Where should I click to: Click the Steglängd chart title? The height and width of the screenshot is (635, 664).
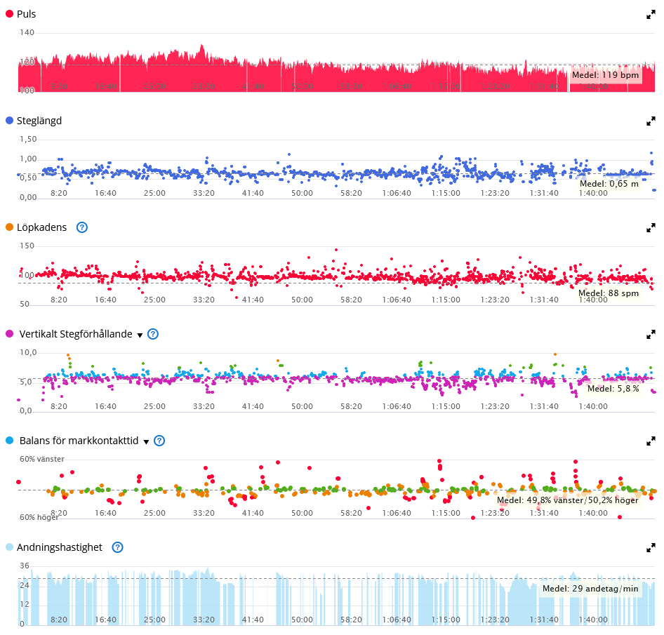(39, 121)
